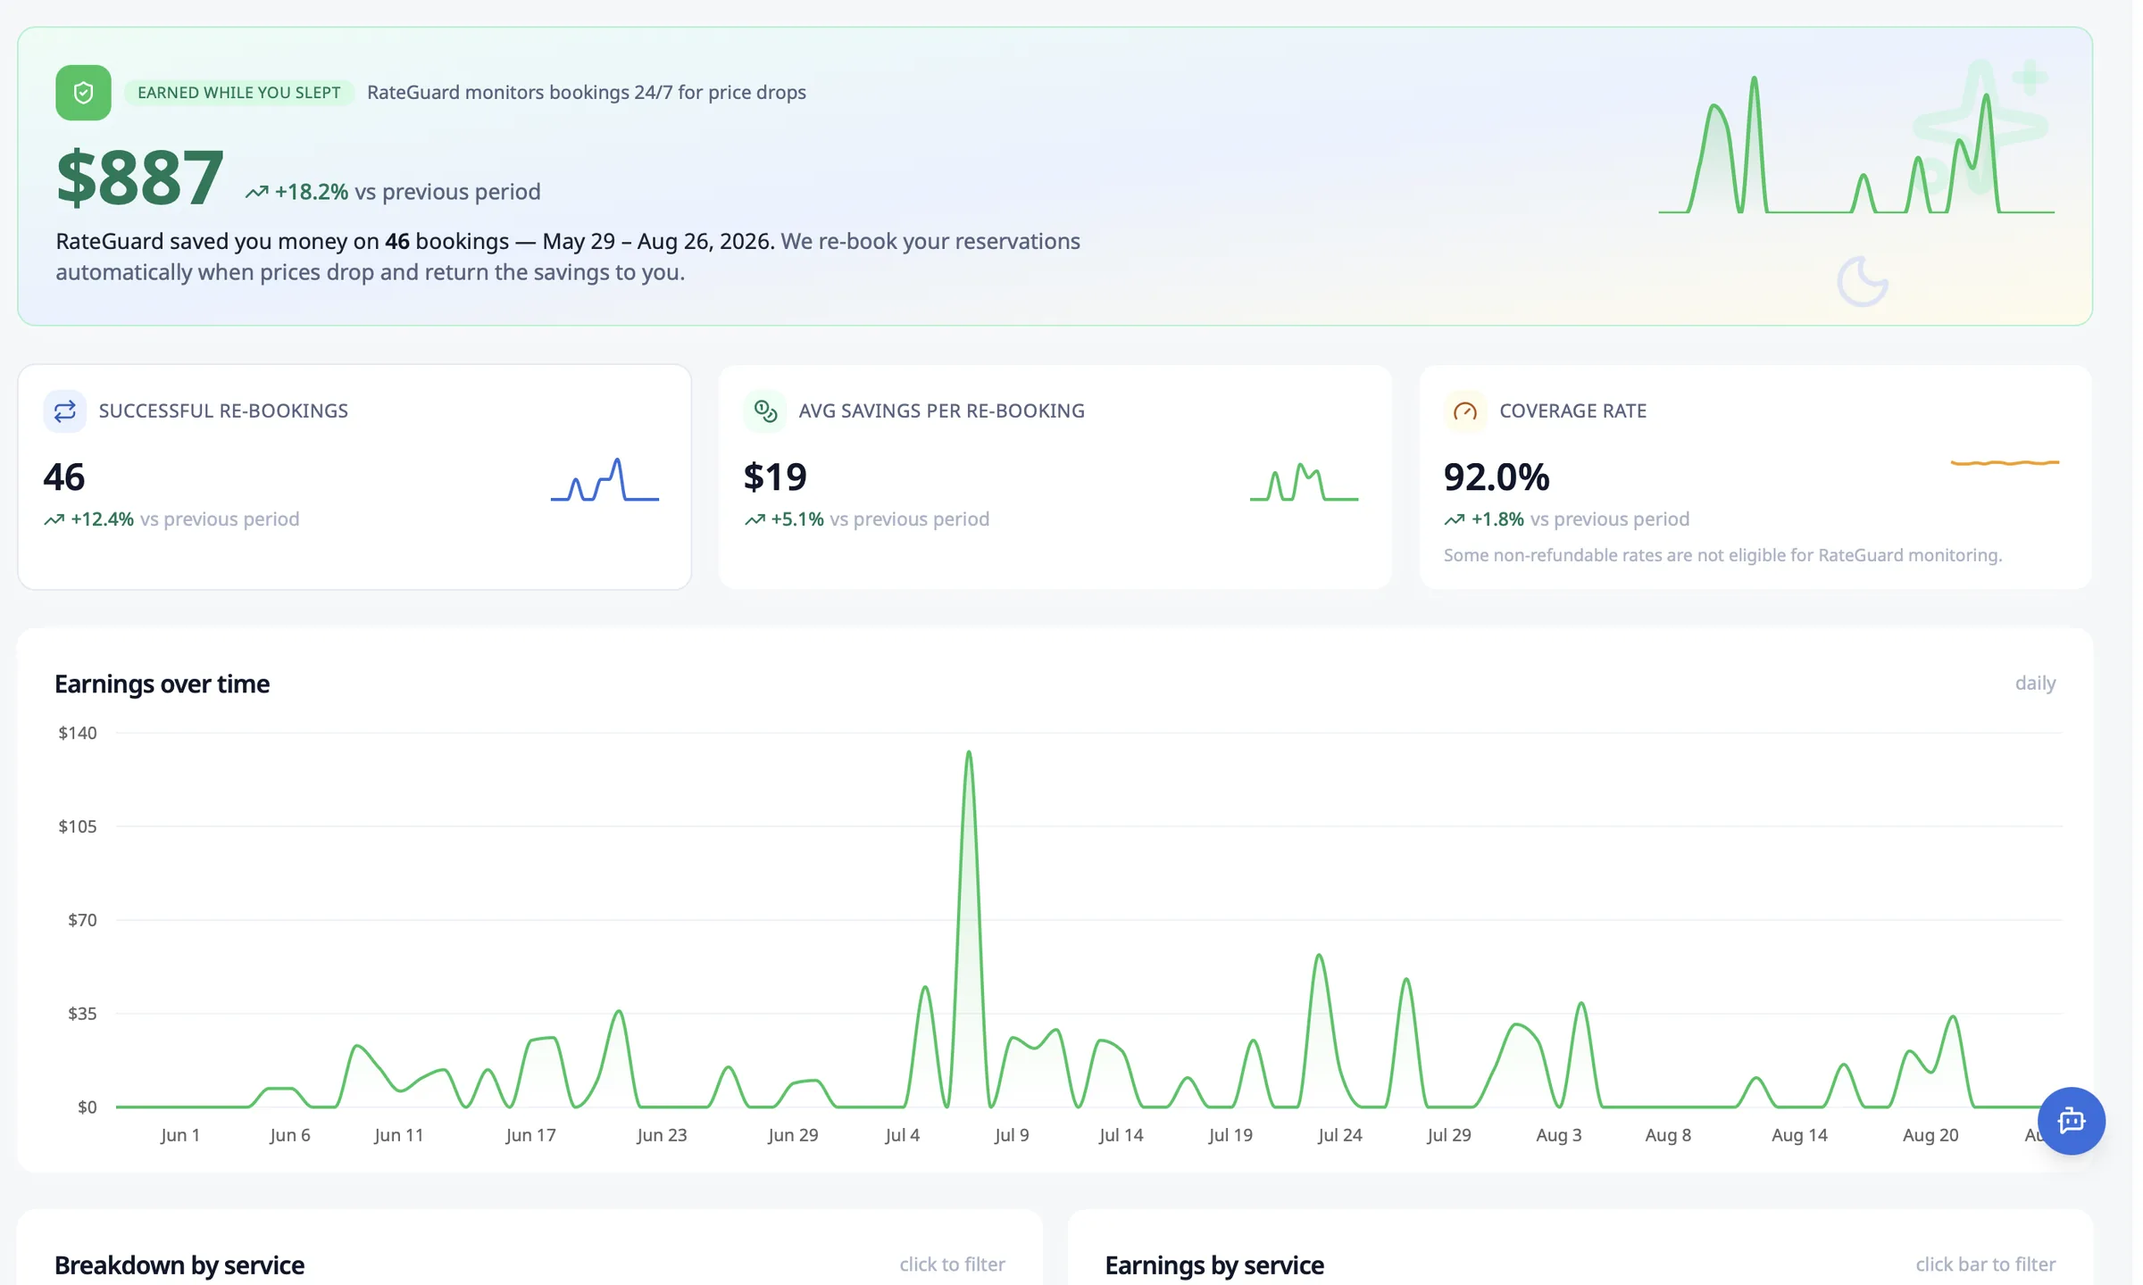Click the 'Earnings over time' heading
The width and height of the screenshot is (2143, 1285).
click(x=162, y=684)
